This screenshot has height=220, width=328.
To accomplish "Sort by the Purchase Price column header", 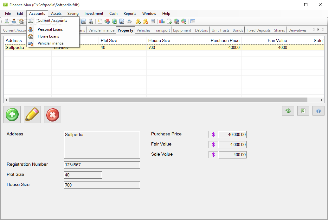I will click(x=217, y=40).
